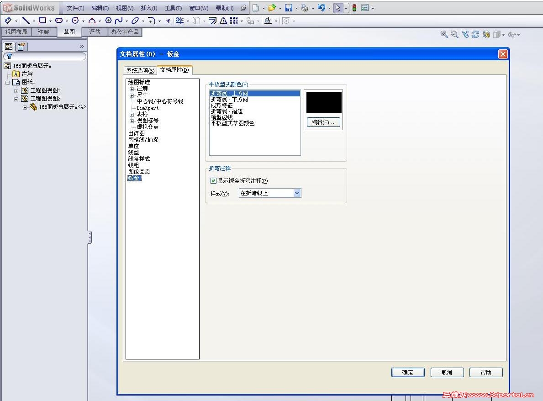543x401 pixels.
Task: Toggle the show sheet metal bend notes checkbox
Action: pyautogui.click(x=213, y=180)
